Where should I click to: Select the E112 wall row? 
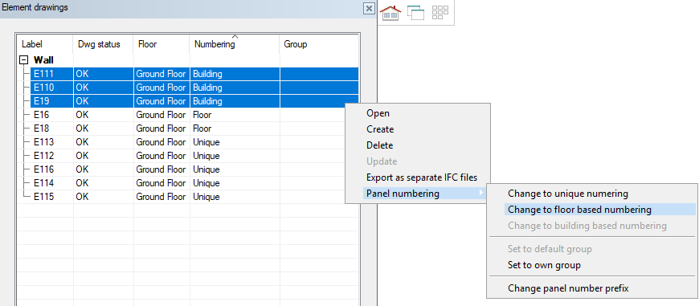click(x=188, y=156)
